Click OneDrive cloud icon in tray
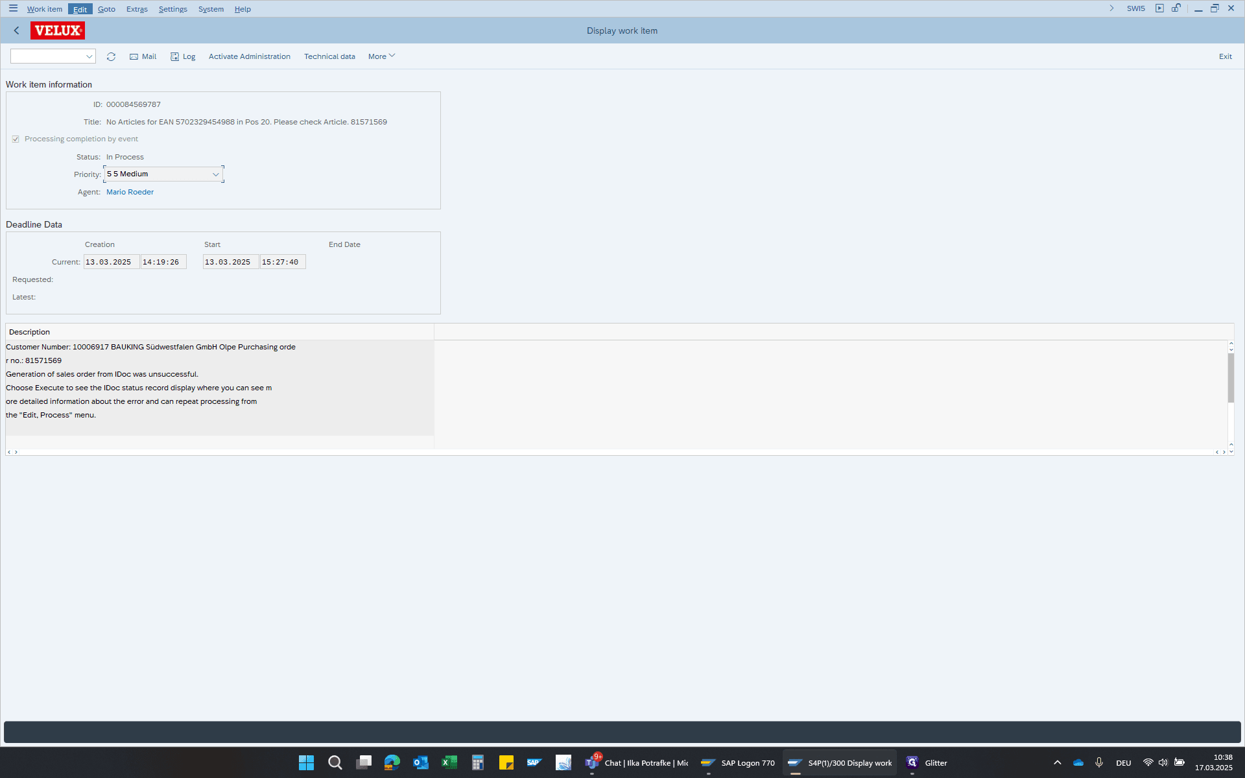Screen dimensions: 1245x778 [x=1078, y=762]
